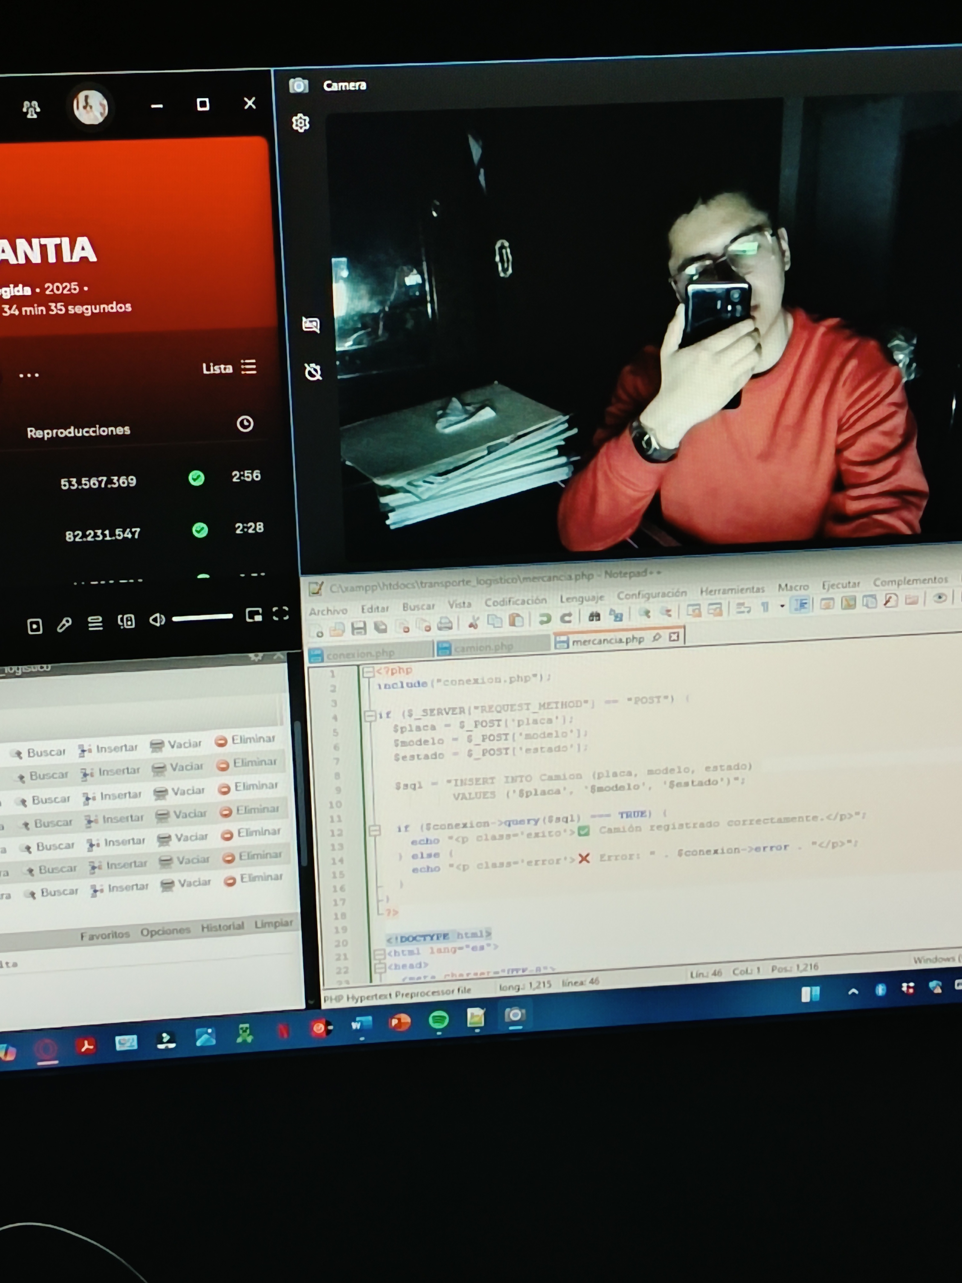Click the Notepad++ paste icon
The height and width of the screenshot is (1283, 962).
coord(516,620)
